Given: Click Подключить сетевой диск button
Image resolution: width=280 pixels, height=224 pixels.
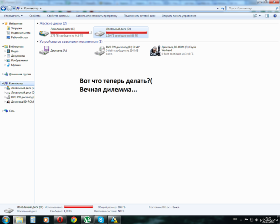Looking at the screenshot, I should (140, 16).
